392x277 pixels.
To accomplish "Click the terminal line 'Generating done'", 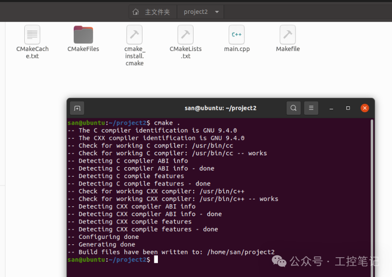I will pos(101,244).
